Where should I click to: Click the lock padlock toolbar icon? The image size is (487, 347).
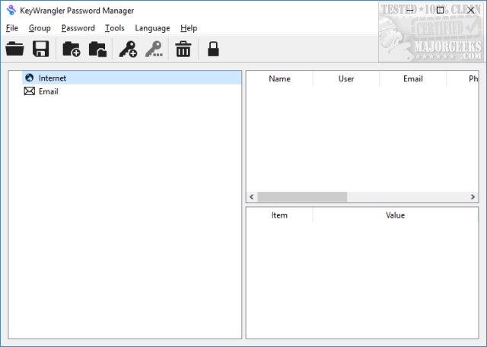[213, 49]
